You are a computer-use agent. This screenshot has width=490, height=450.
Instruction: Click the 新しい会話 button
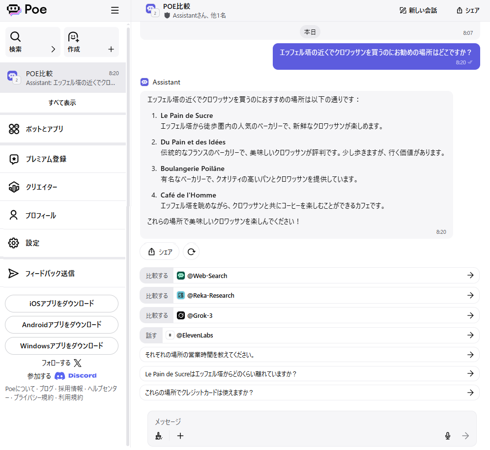click(x=418, y=11)
